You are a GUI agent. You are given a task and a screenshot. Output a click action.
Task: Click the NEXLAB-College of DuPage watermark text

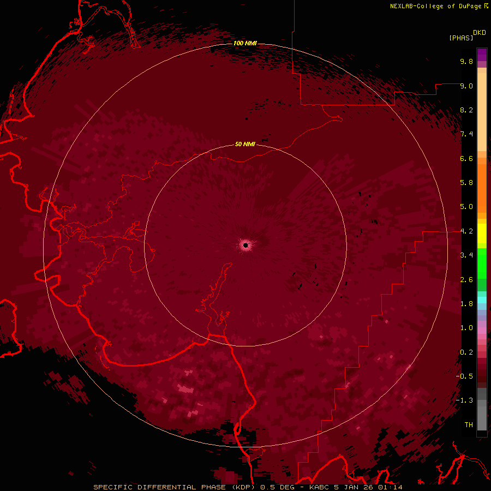(x=439, y=6)
